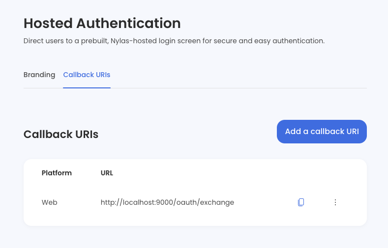This screenshot has height=248, width=388.
Task: Click the URL column header
Action: point(107,173)
